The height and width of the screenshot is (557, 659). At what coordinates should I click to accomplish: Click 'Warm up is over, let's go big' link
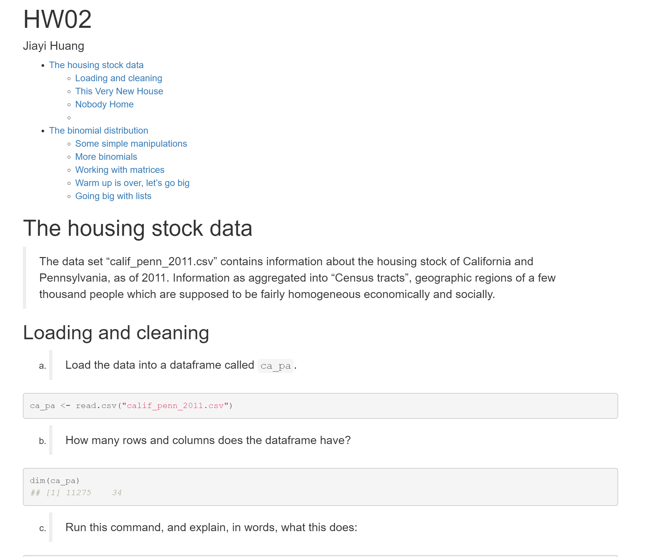point(133,183)
